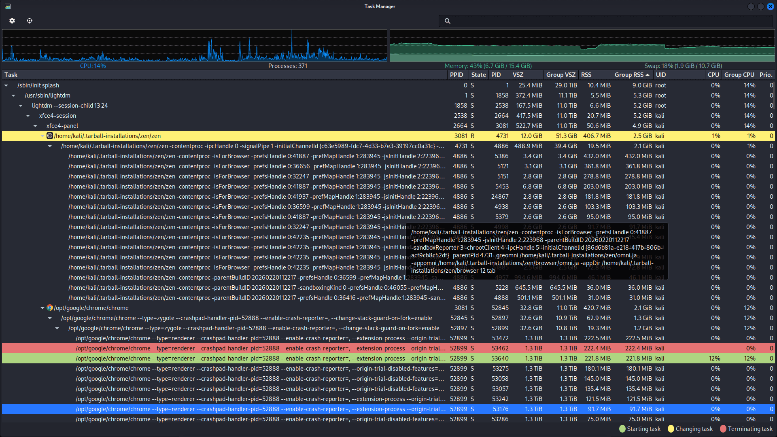The height and width of the screenshot is (437, 777).
Task: Click the Chrome process icon
Action: tap(50, 308)
